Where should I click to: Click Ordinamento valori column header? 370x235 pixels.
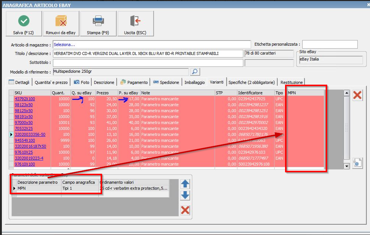click(x=134, y=182)
